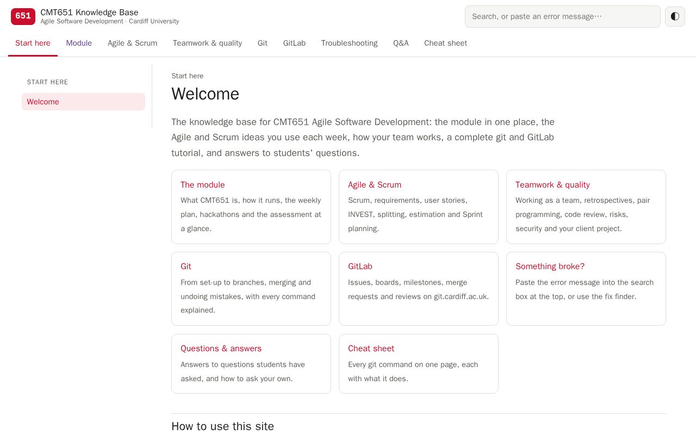The width and height of the screenshot is (696, 435).
Task: Click the CMT651 Knowledge Base title
Action: pos(89,12)
